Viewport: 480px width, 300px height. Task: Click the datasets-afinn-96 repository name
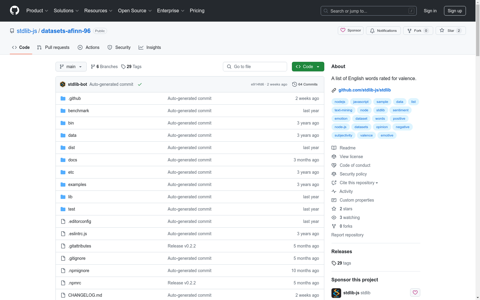66,31
